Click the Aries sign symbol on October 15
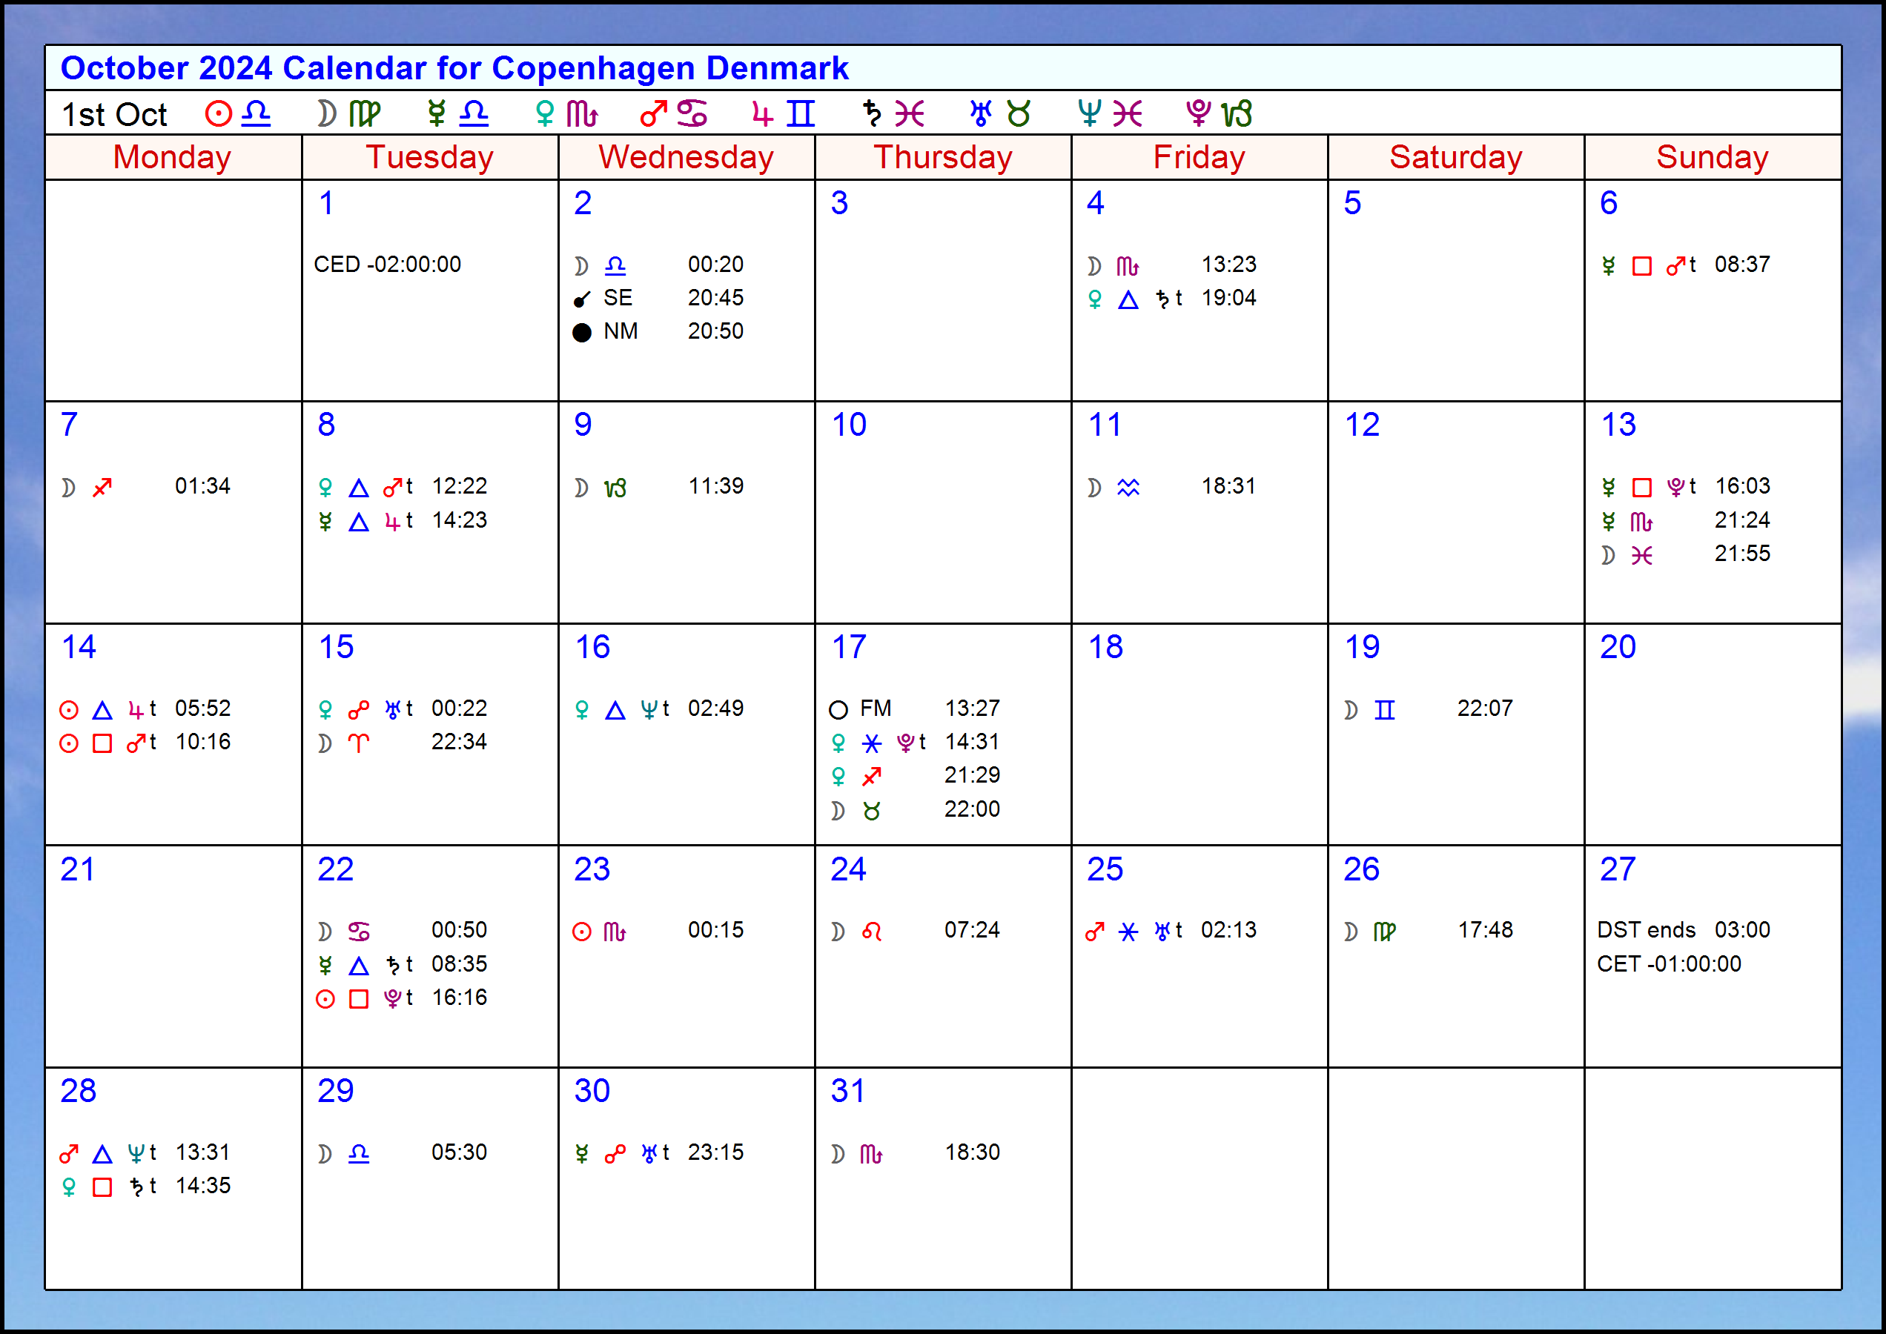The height and width of the screenshot is (1334, 1886). click(358, 743)
